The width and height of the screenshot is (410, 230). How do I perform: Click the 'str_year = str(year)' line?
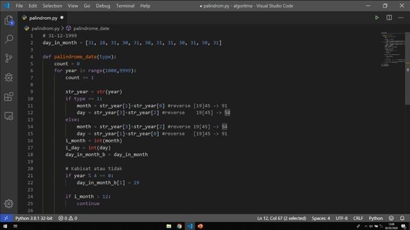click(x=94, y=91)
